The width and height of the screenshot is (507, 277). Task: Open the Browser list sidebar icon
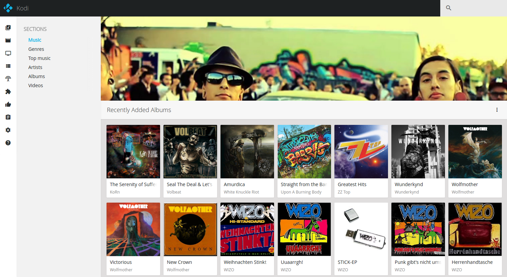point(8,66)
